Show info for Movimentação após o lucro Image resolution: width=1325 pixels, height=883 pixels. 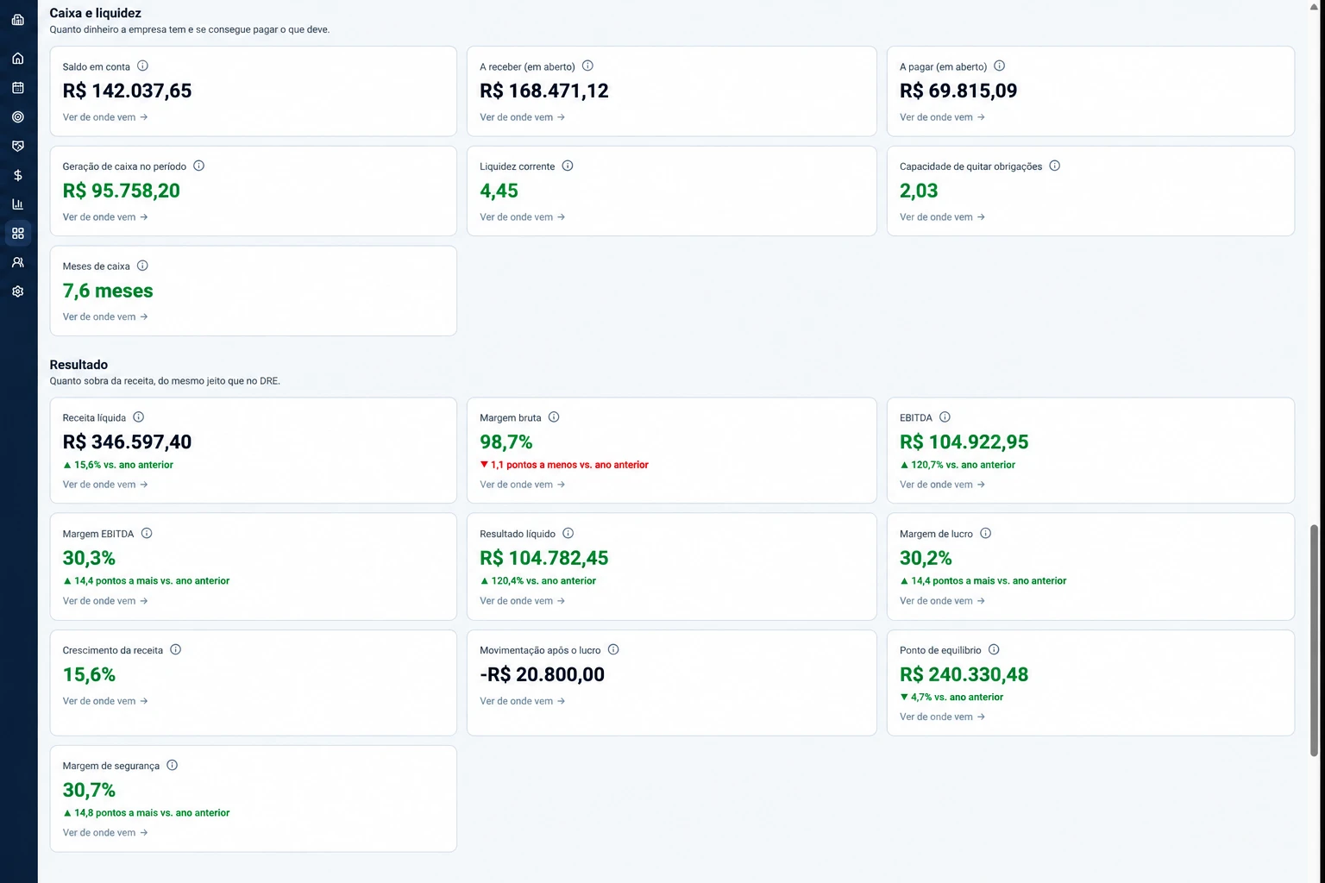click(x=613, y=649)
